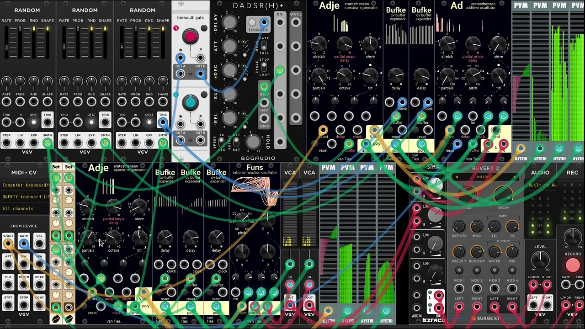
Task: Click the DELAY knob on DADSR(H)+
Action: tap(230, 22)
